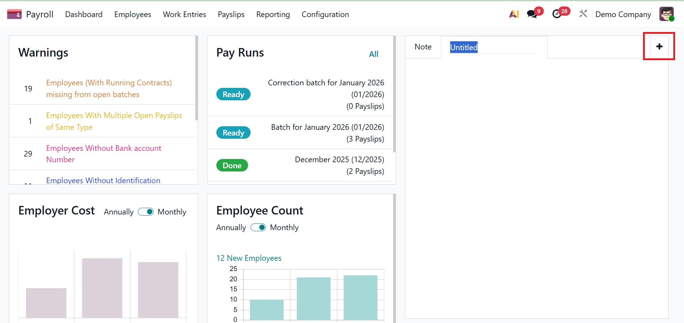Screen dimensions: 684x323
Task: Click the Untitled note title field
Action: (493, 47)
